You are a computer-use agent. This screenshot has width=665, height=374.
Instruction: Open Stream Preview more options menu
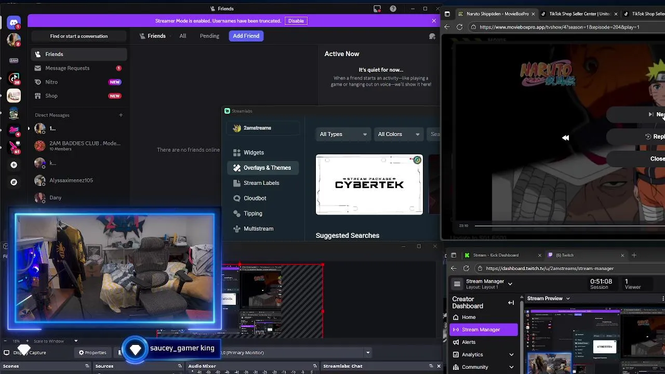[663, 299]
